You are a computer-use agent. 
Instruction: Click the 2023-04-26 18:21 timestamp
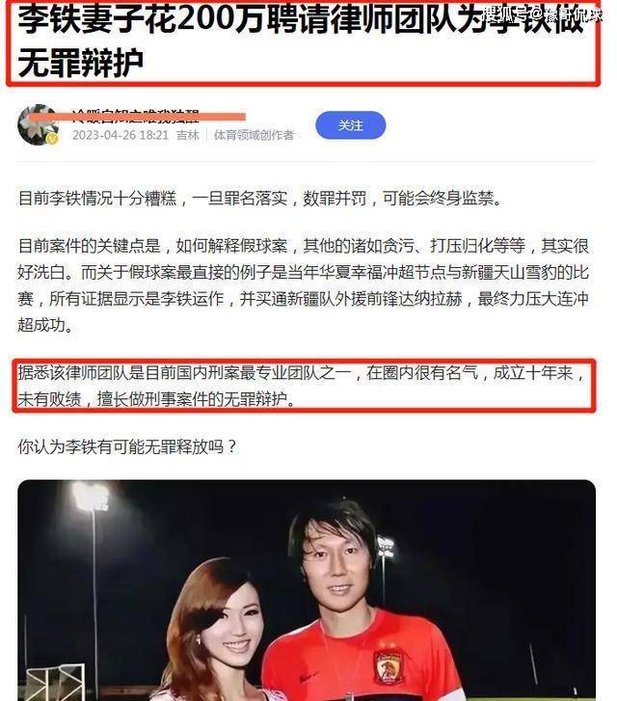[121, 135]
